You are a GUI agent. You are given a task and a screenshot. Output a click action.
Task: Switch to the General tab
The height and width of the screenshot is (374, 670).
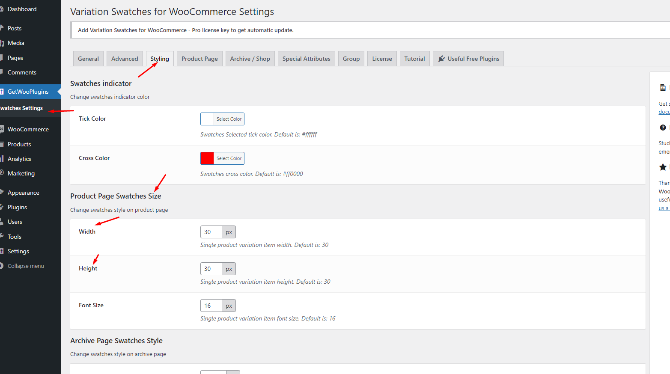(x=88, y=59)
